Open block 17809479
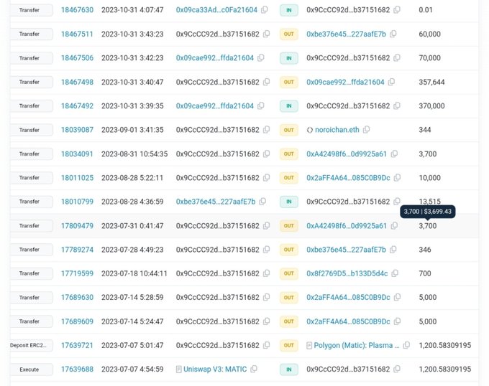This screenshot has width=489, height=386. click(x=77, y=226)
